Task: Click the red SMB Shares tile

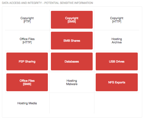Action: [x=72, y=41]
